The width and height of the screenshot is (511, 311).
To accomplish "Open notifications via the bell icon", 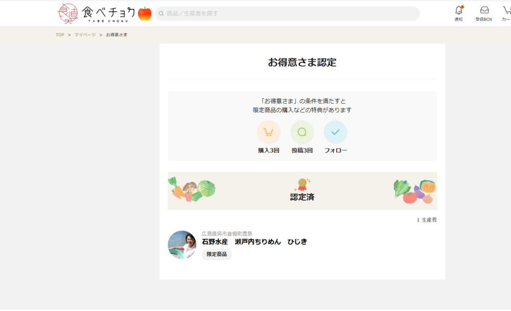I will coord(458,11).
